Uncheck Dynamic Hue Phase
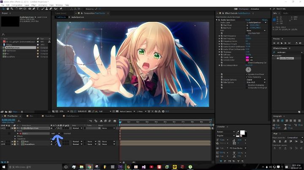Screen dimensions: 304x170 [x=247, y=74]
